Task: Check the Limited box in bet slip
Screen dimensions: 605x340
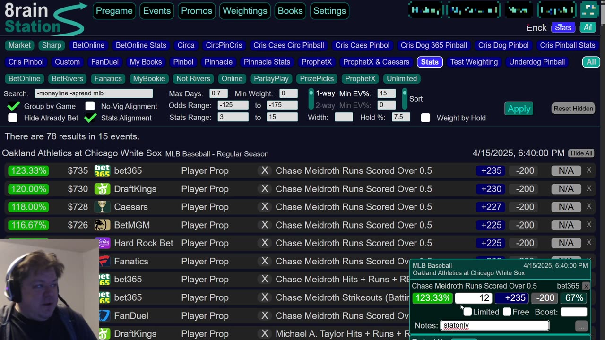Action: pos(467,312)
